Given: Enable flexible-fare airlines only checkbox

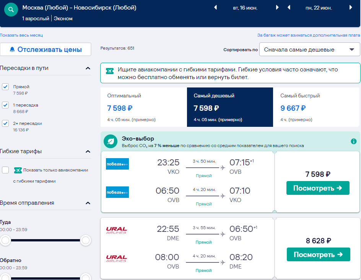Looking at the screenshot, I should pyautogui.click(x=5, y=170).
